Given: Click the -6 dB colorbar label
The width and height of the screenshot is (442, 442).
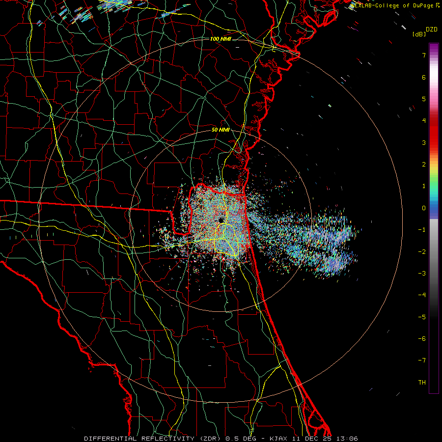Looking at the screenshot, I should 422,338.
